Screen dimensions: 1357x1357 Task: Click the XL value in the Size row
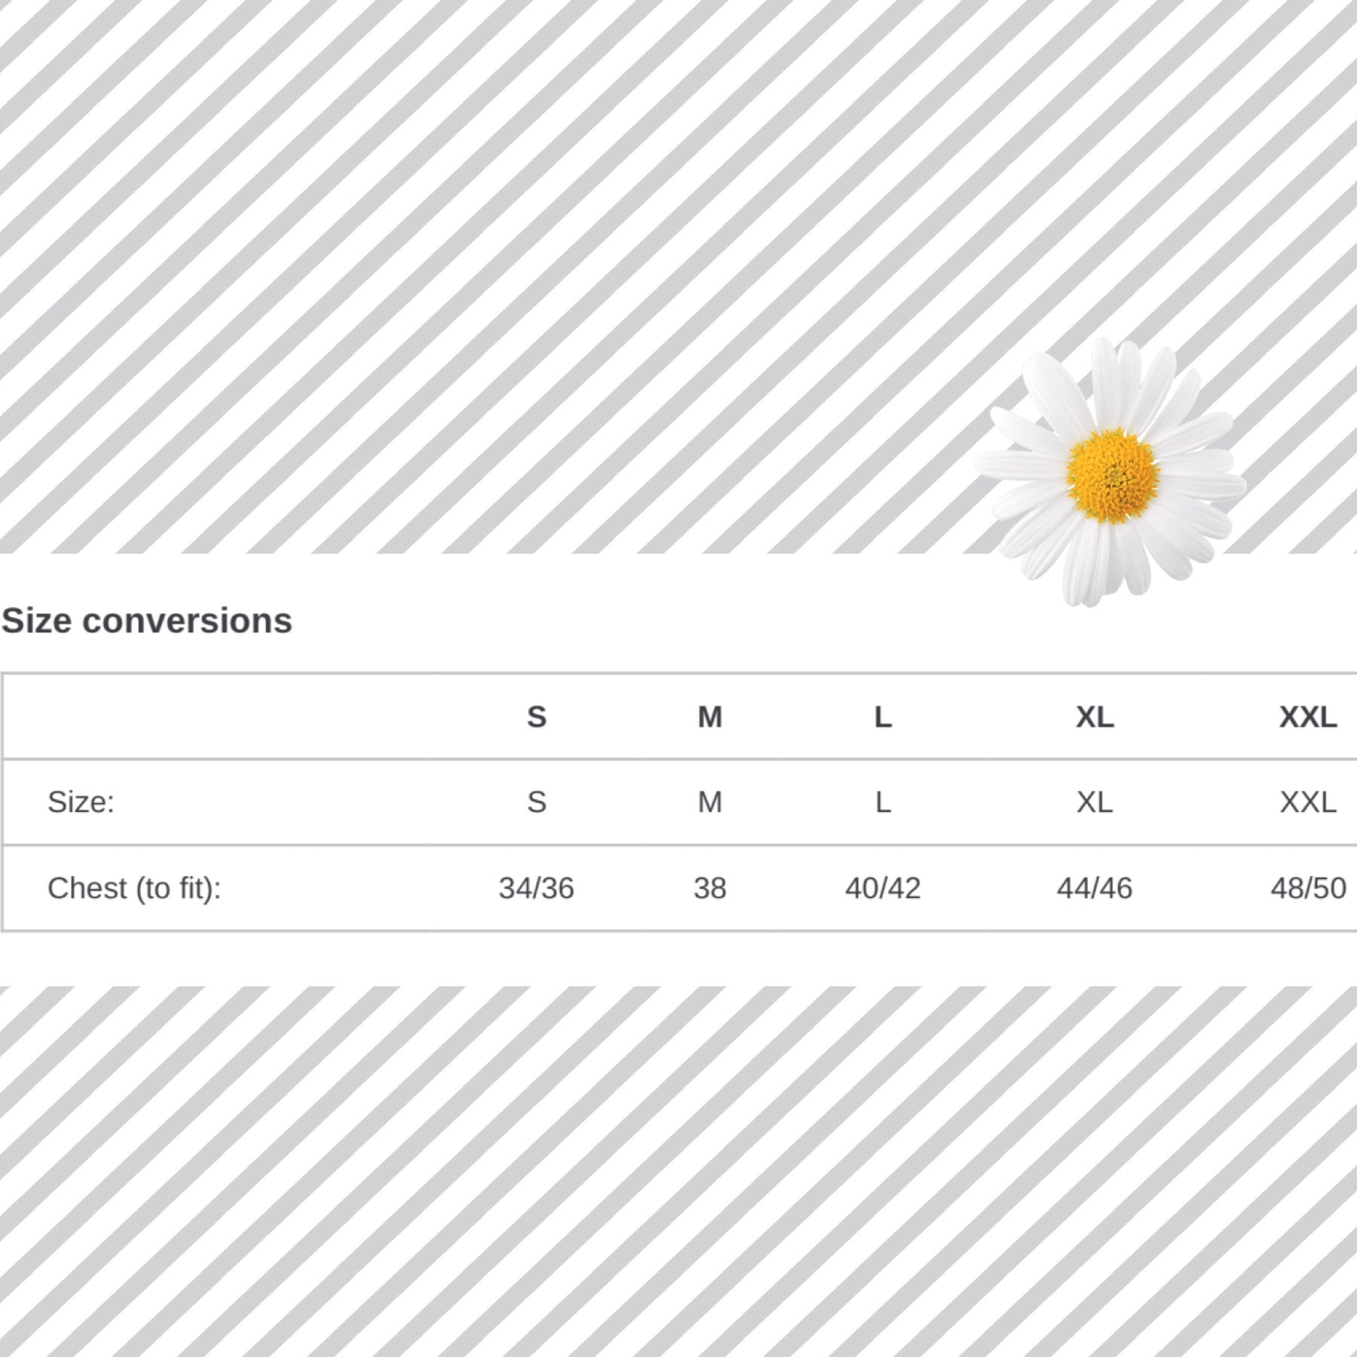coord(1095,802)
